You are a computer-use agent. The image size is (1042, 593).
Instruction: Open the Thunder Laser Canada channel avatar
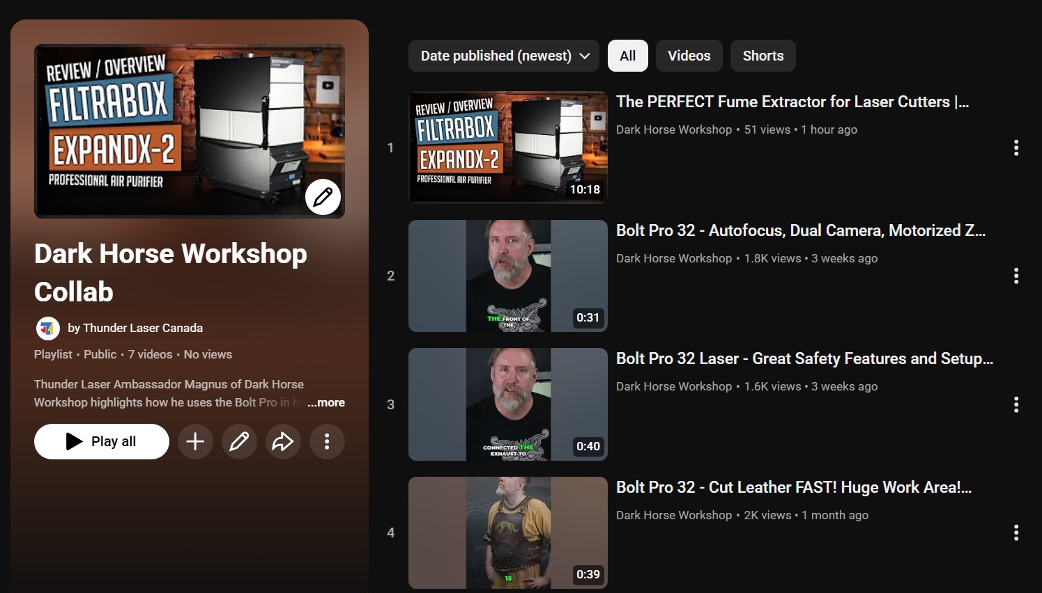[47, 328]
